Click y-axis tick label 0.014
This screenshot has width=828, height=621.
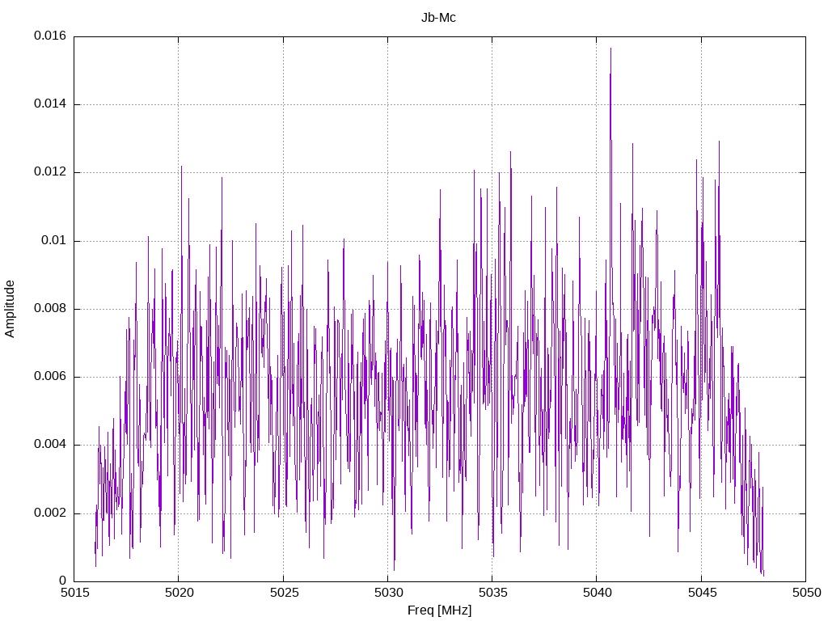[x=50, y=104]
